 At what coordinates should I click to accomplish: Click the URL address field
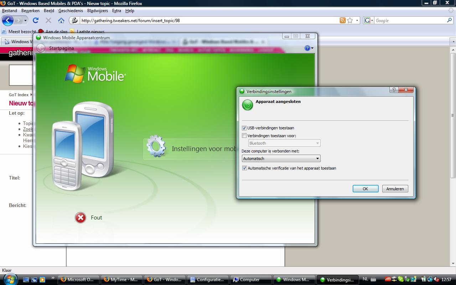[207, 20]
